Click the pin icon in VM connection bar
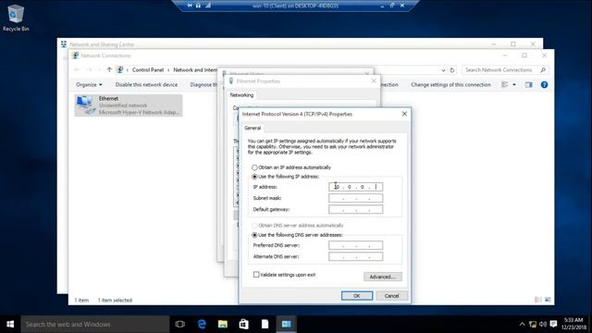Screen dimensions: 592x333 point(190,6)
